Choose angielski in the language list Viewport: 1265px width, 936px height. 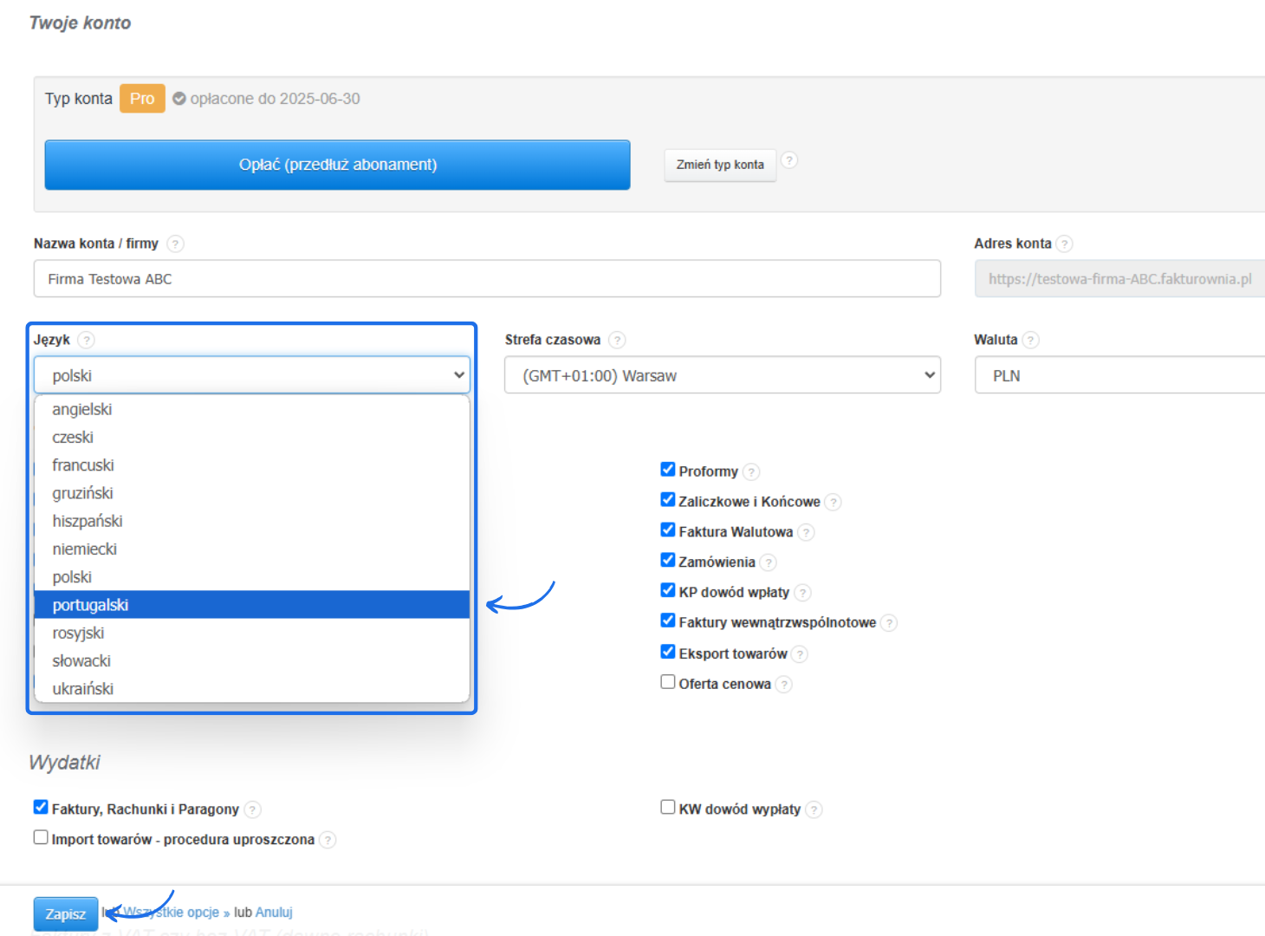(x=82, y=409)
